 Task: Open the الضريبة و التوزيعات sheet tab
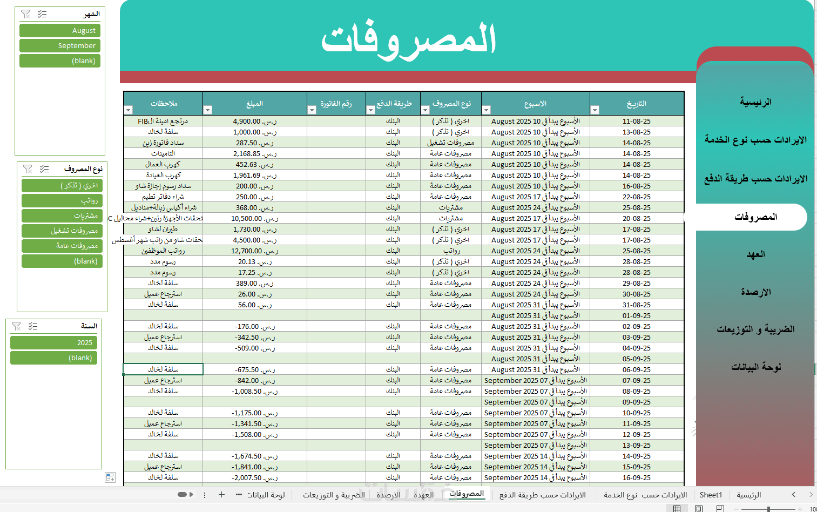[x=334, y=495]
